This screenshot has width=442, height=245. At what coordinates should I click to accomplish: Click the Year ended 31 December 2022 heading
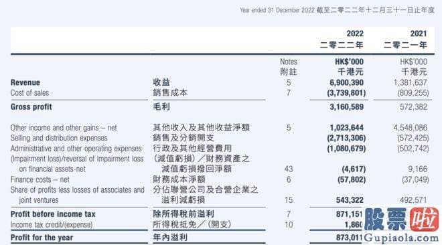277,11
